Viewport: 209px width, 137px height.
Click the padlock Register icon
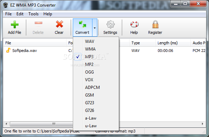[155, 24]
